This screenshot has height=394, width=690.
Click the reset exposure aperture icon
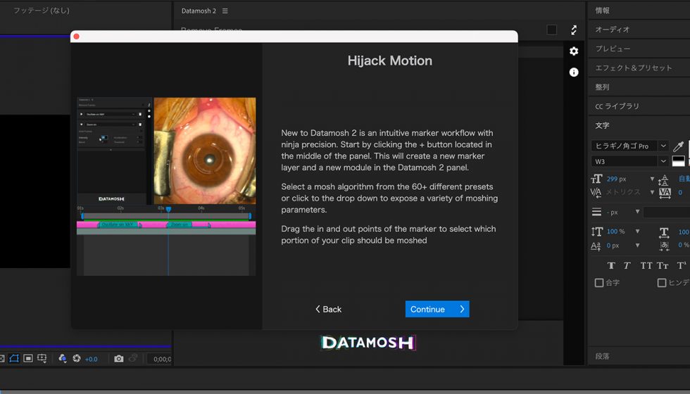pyautogui.click(x=77, y=358)
